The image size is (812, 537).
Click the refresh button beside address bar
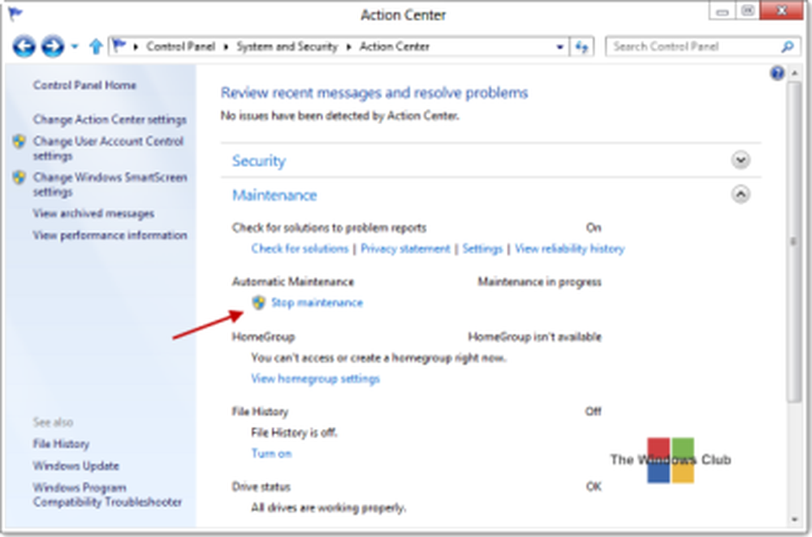[x=581, y=47]
